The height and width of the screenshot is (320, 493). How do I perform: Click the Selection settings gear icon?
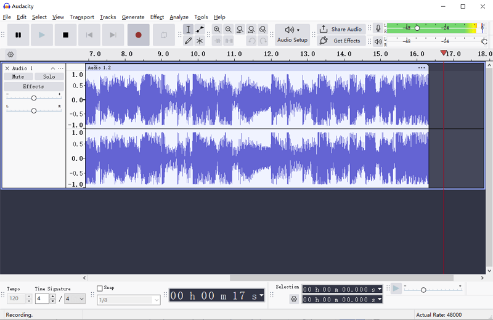pyautogui.click(x=294, y=299)
